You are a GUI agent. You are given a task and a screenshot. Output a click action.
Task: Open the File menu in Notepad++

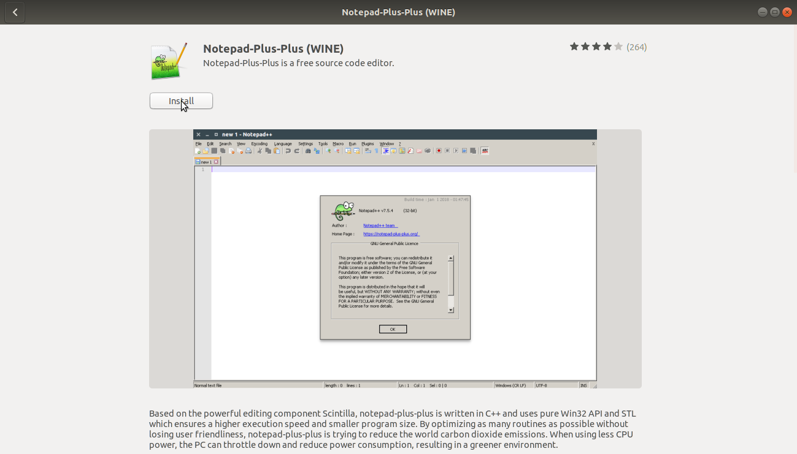pos(198,143)
